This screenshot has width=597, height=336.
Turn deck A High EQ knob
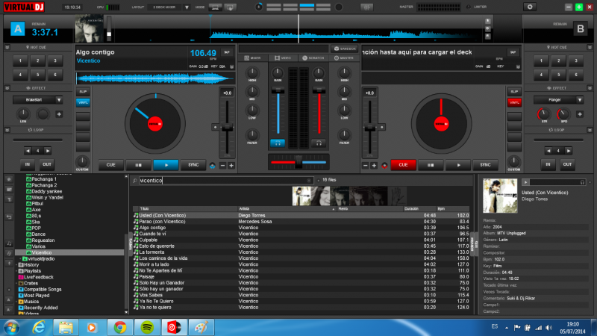[252, 72]
